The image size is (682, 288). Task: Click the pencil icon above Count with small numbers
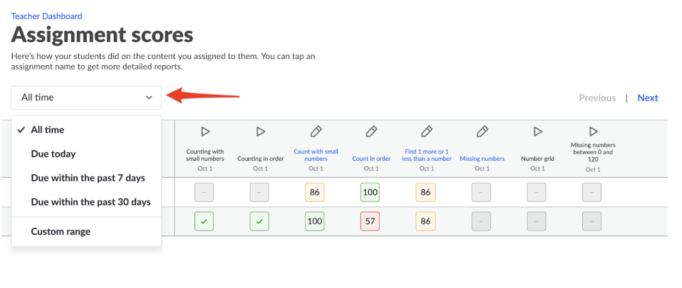click(x=316, y=132)
